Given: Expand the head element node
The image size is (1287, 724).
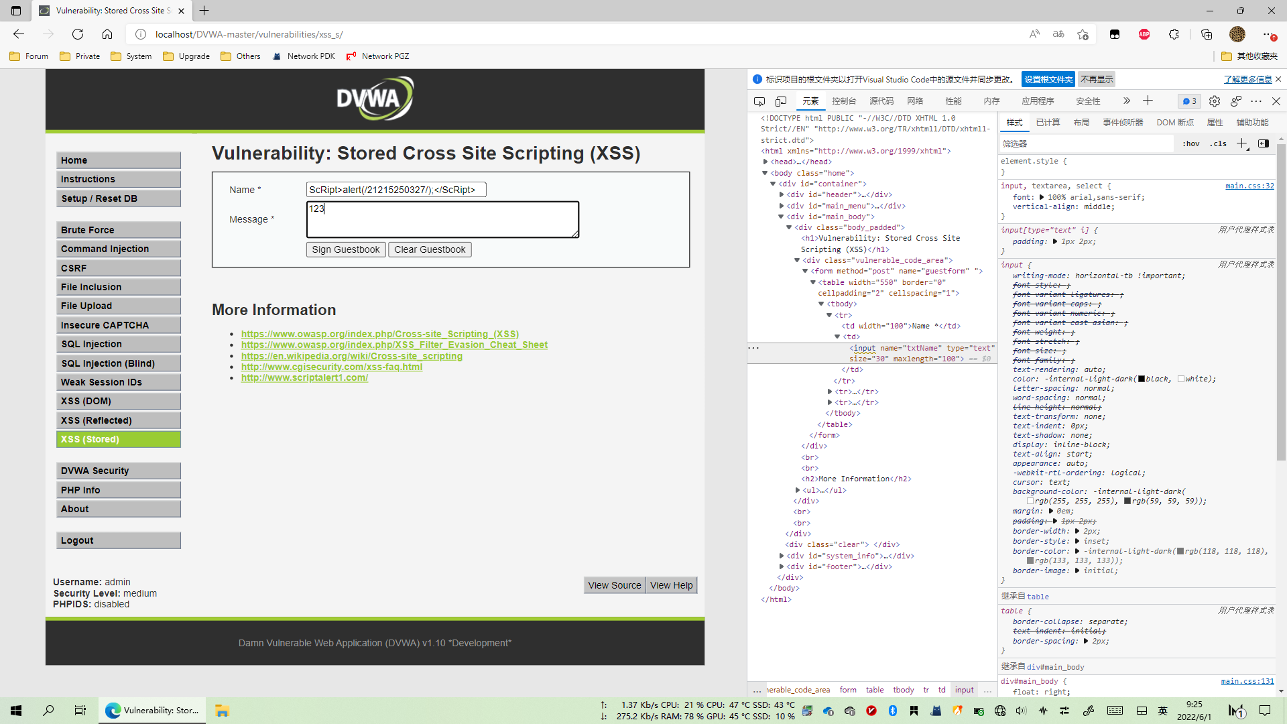Looking at the screenshot, I should 765,162.
